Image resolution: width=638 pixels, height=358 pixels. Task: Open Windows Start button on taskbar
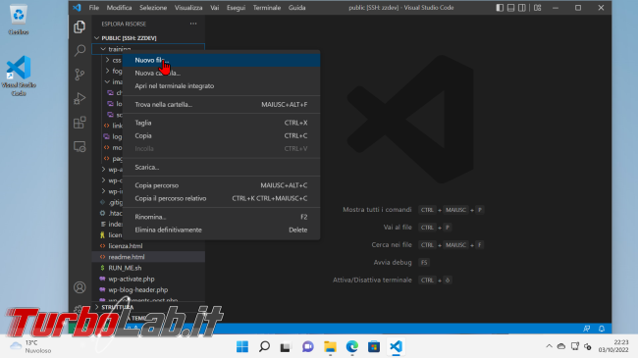(242, 346)
